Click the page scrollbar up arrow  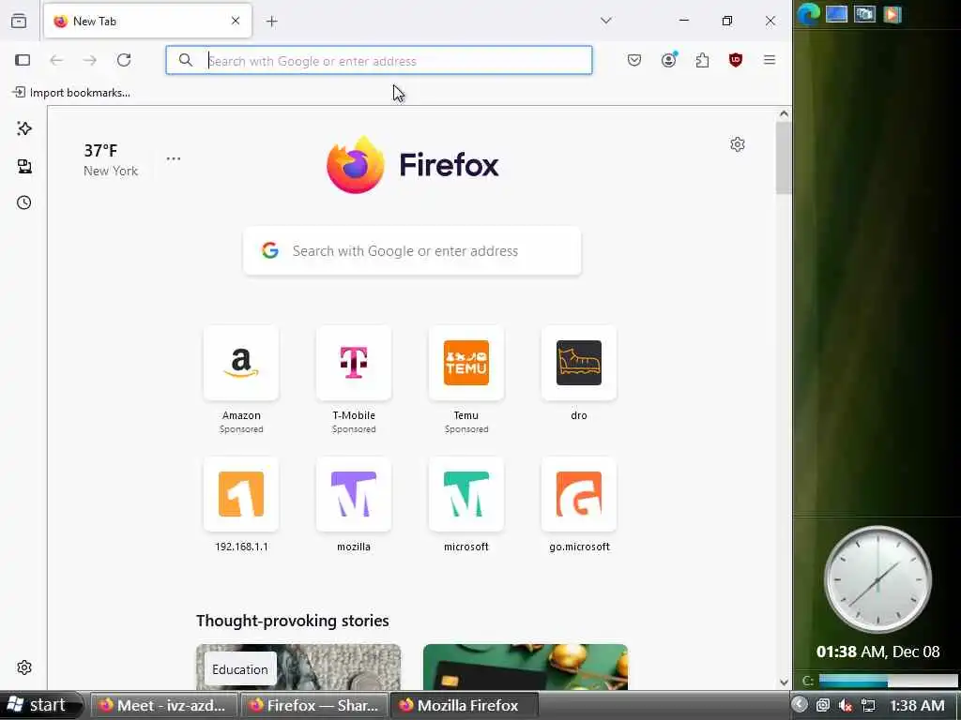point(784,113)
